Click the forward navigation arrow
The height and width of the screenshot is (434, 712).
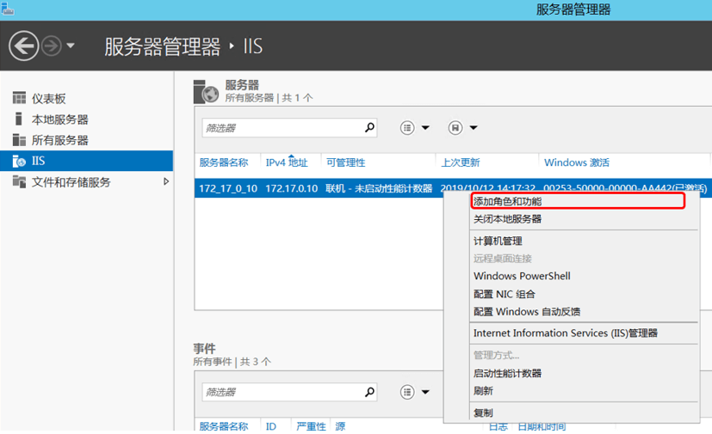pyautogui.click(x=52, y=46)
